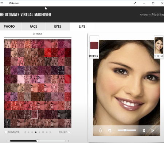
Task: Click the X icon beside REMOVE
Action: pos(6,132)
